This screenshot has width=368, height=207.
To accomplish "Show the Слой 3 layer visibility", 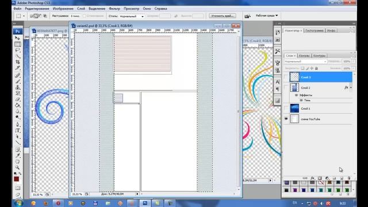I will pyautogui.click(x=286, y=77).
